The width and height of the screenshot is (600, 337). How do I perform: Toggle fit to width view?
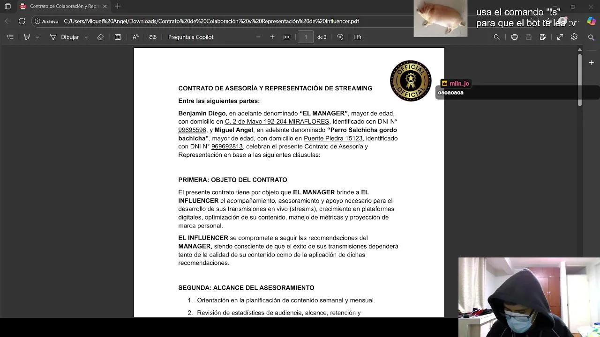coord(287,37)
